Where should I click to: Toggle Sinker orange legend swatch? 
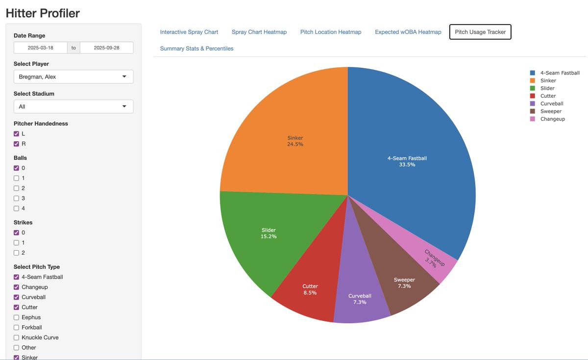[x=533, y=80]
